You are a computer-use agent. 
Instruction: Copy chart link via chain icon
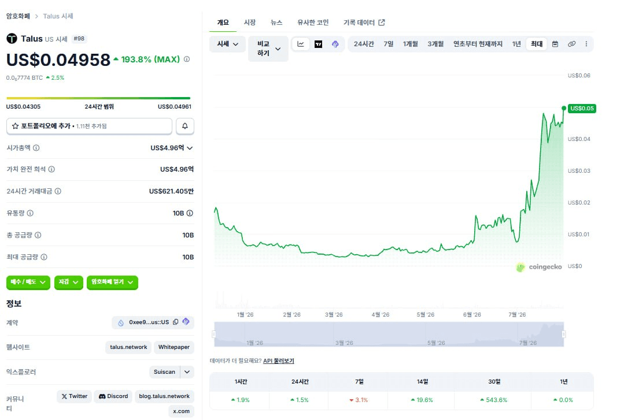(571, 44)
